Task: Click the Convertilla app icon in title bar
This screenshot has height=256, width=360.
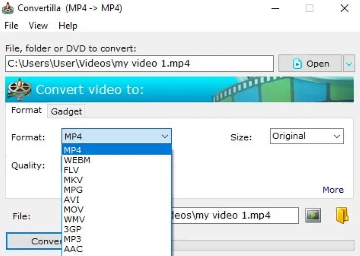Action: 8,9
